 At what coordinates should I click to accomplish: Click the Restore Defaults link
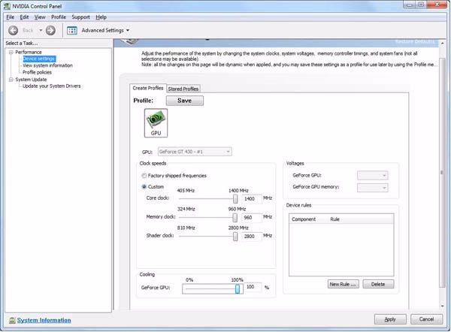coord(415,41)
